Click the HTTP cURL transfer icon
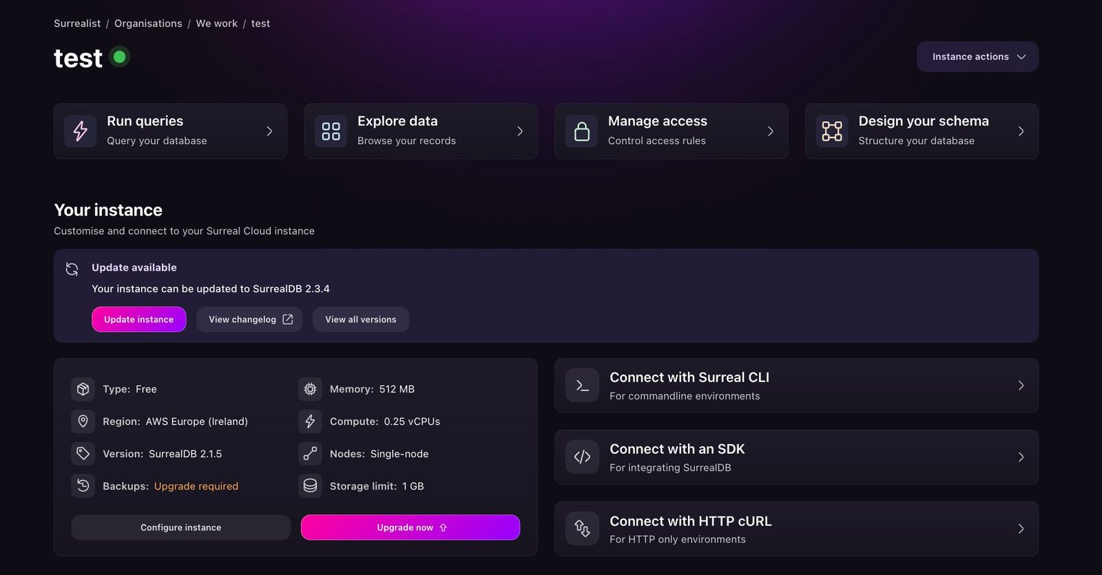 (x=582, y=529)
